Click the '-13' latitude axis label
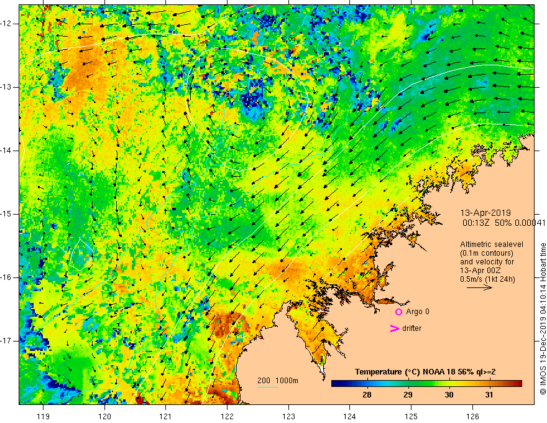 [6, 87]
